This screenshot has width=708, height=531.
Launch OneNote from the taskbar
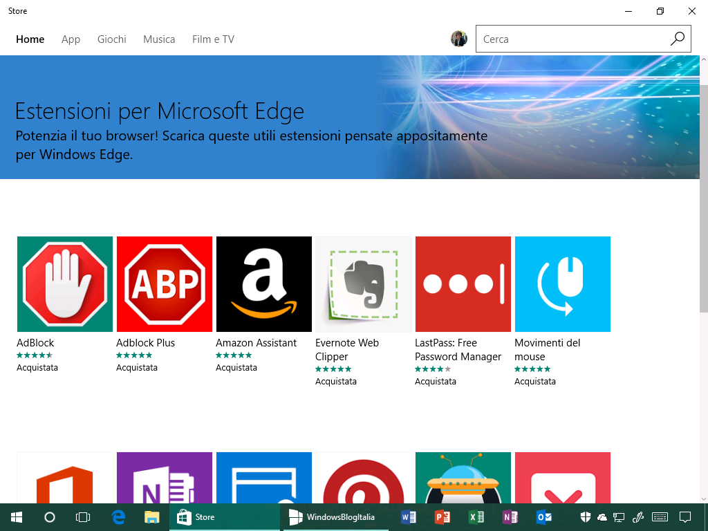510,517
